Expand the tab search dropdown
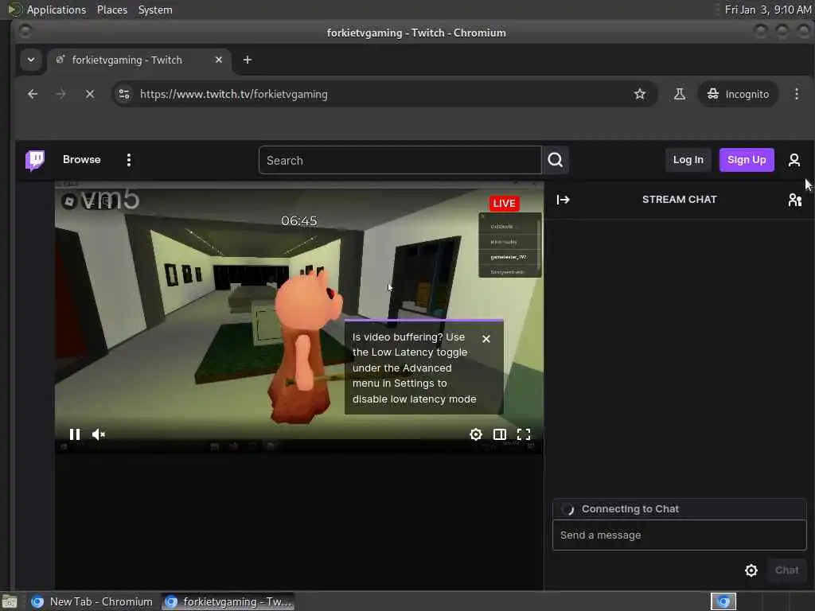815x611 pixels. coord(31,60)
